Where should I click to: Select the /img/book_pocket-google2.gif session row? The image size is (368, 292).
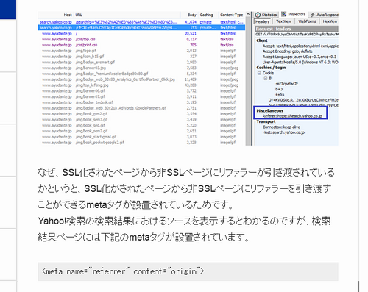point(141,143)
